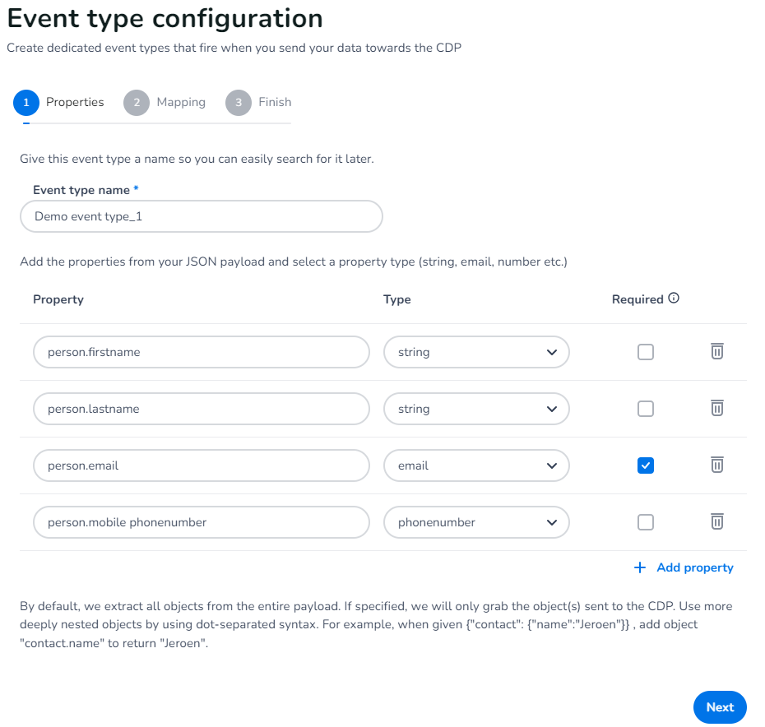Screen dimensions: 765x727
Task: Click the Add property link
Action: [x=694, y=567]
